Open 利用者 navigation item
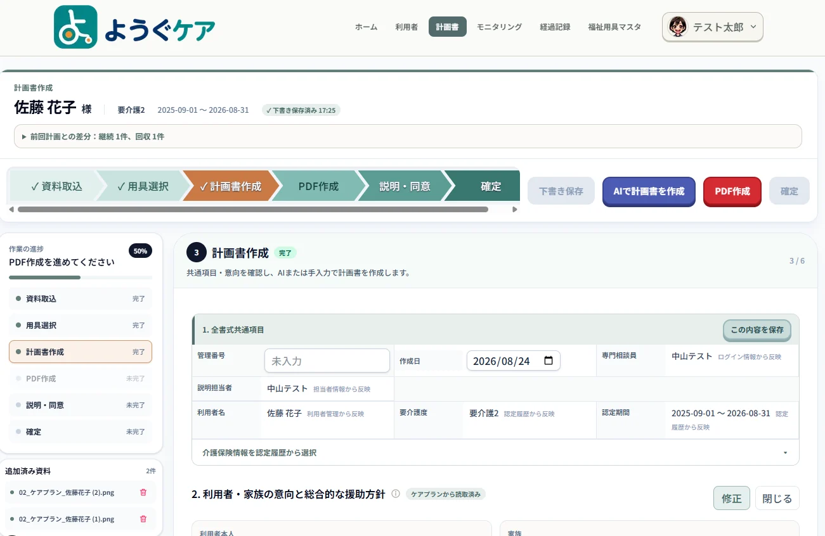The height and width of the screenshot is (536, 825). click(406, 27)
